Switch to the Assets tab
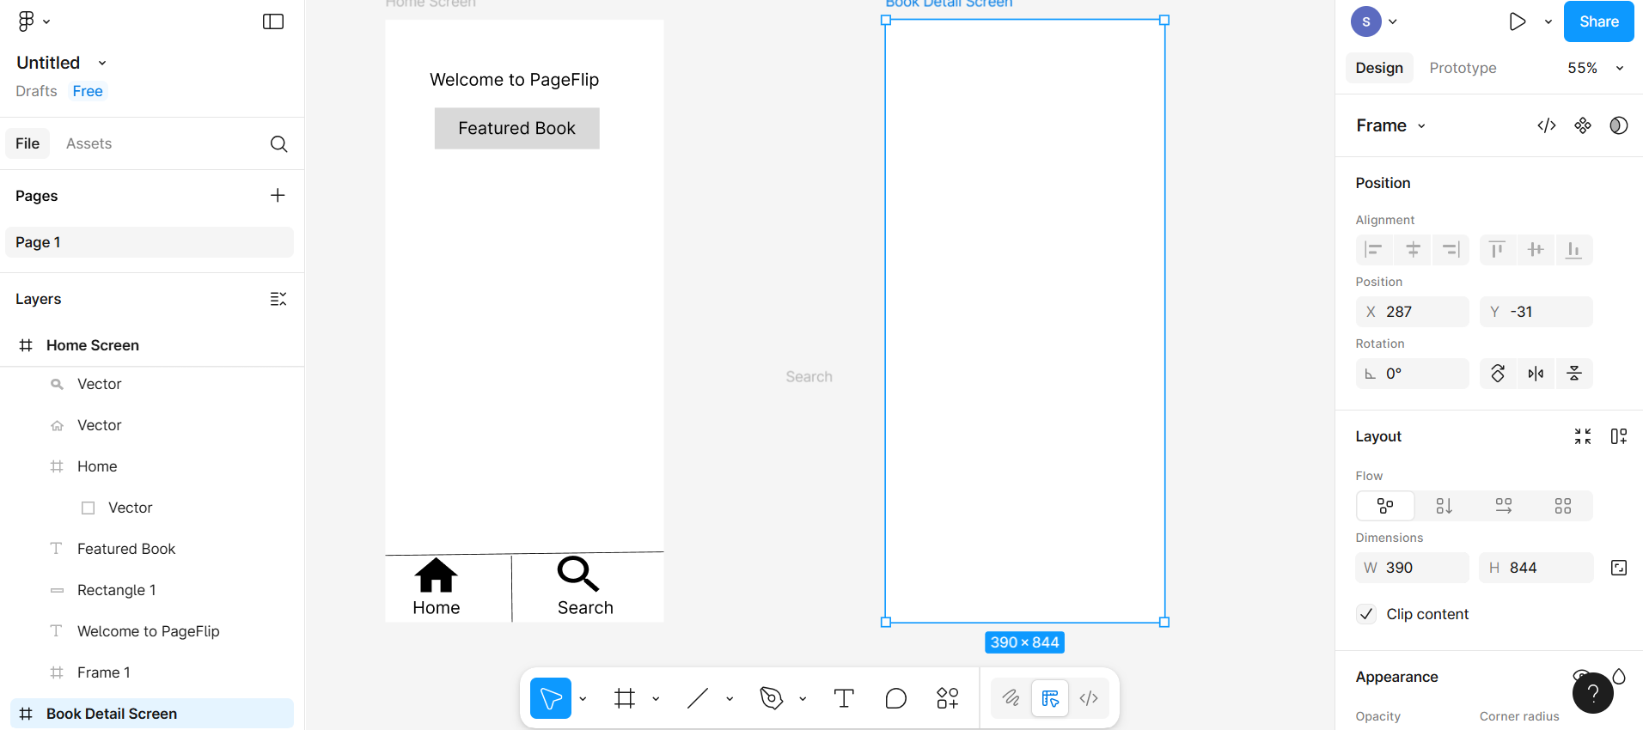1643x730 pixels. point(89,143)
